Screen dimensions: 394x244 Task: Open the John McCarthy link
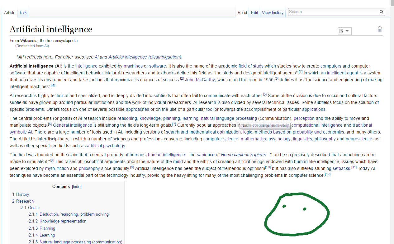200,80
